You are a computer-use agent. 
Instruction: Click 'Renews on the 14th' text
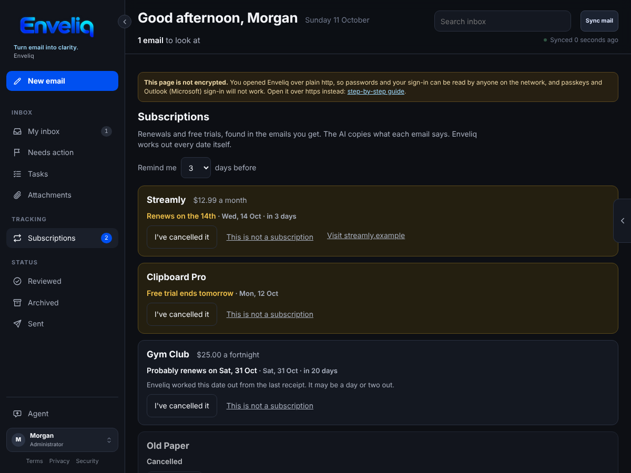click(181, 216)
